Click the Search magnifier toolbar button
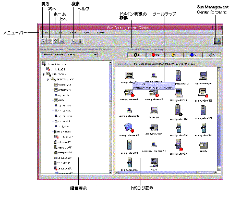The width and height of the screenshot is (229, 197). (x=74, y=41)
